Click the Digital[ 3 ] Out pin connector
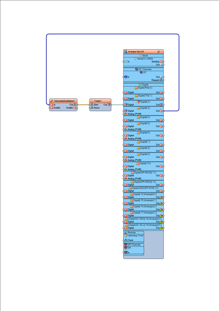The height and width of the screenshot is (311, 219). 164,111
